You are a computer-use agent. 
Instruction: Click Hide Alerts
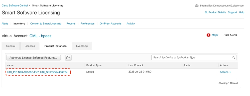[230, 35]
